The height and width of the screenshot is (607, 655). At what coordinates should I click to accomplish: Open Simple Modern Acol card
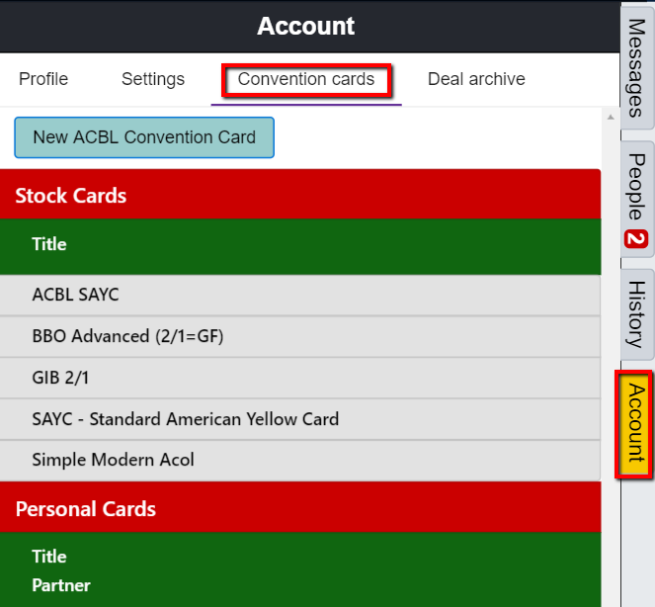click(113, 460)
